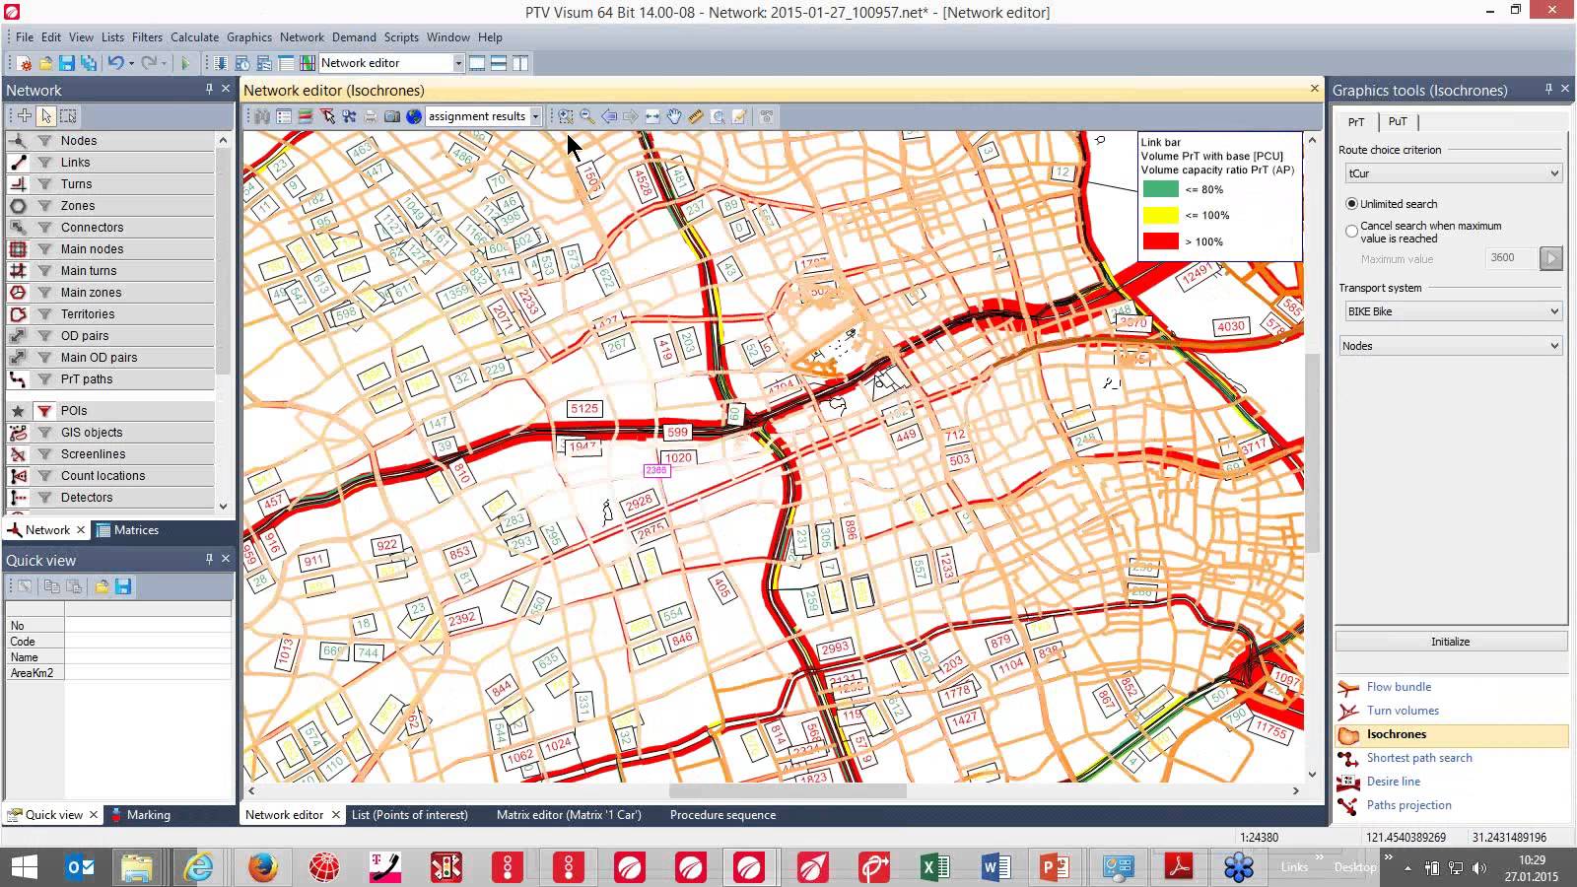Click the measure distance ruler icon

[x=696, y=116]
